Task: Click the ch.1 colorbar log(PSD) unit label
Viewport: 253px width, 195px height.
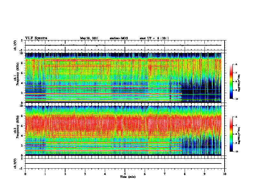Action: (239, 83)
